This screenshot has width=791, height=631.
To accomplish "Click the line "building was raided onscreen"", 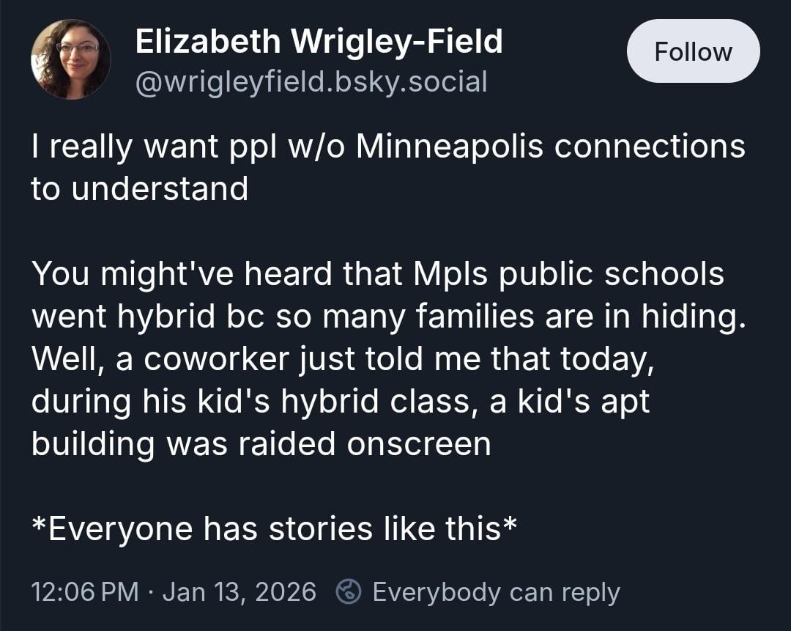I will pos(261,444).
